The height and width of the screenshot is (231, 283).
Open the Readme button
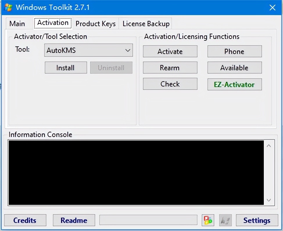(x=74, y=220)
